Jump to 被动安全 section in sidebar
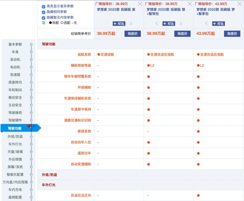The height and width of the screenshot is (201, 244). pos(15,98)
